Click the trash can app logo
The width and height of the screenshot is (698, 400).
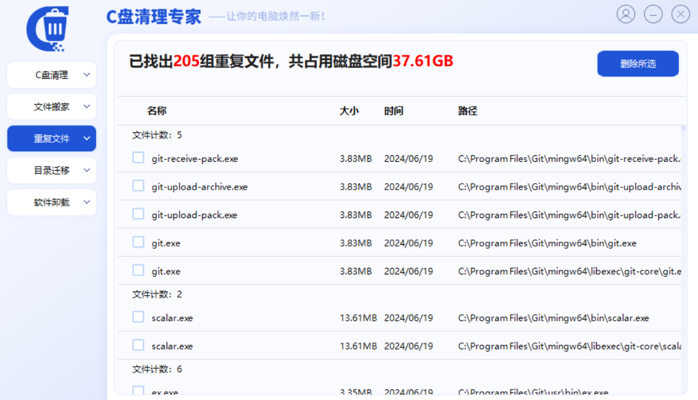47,28
